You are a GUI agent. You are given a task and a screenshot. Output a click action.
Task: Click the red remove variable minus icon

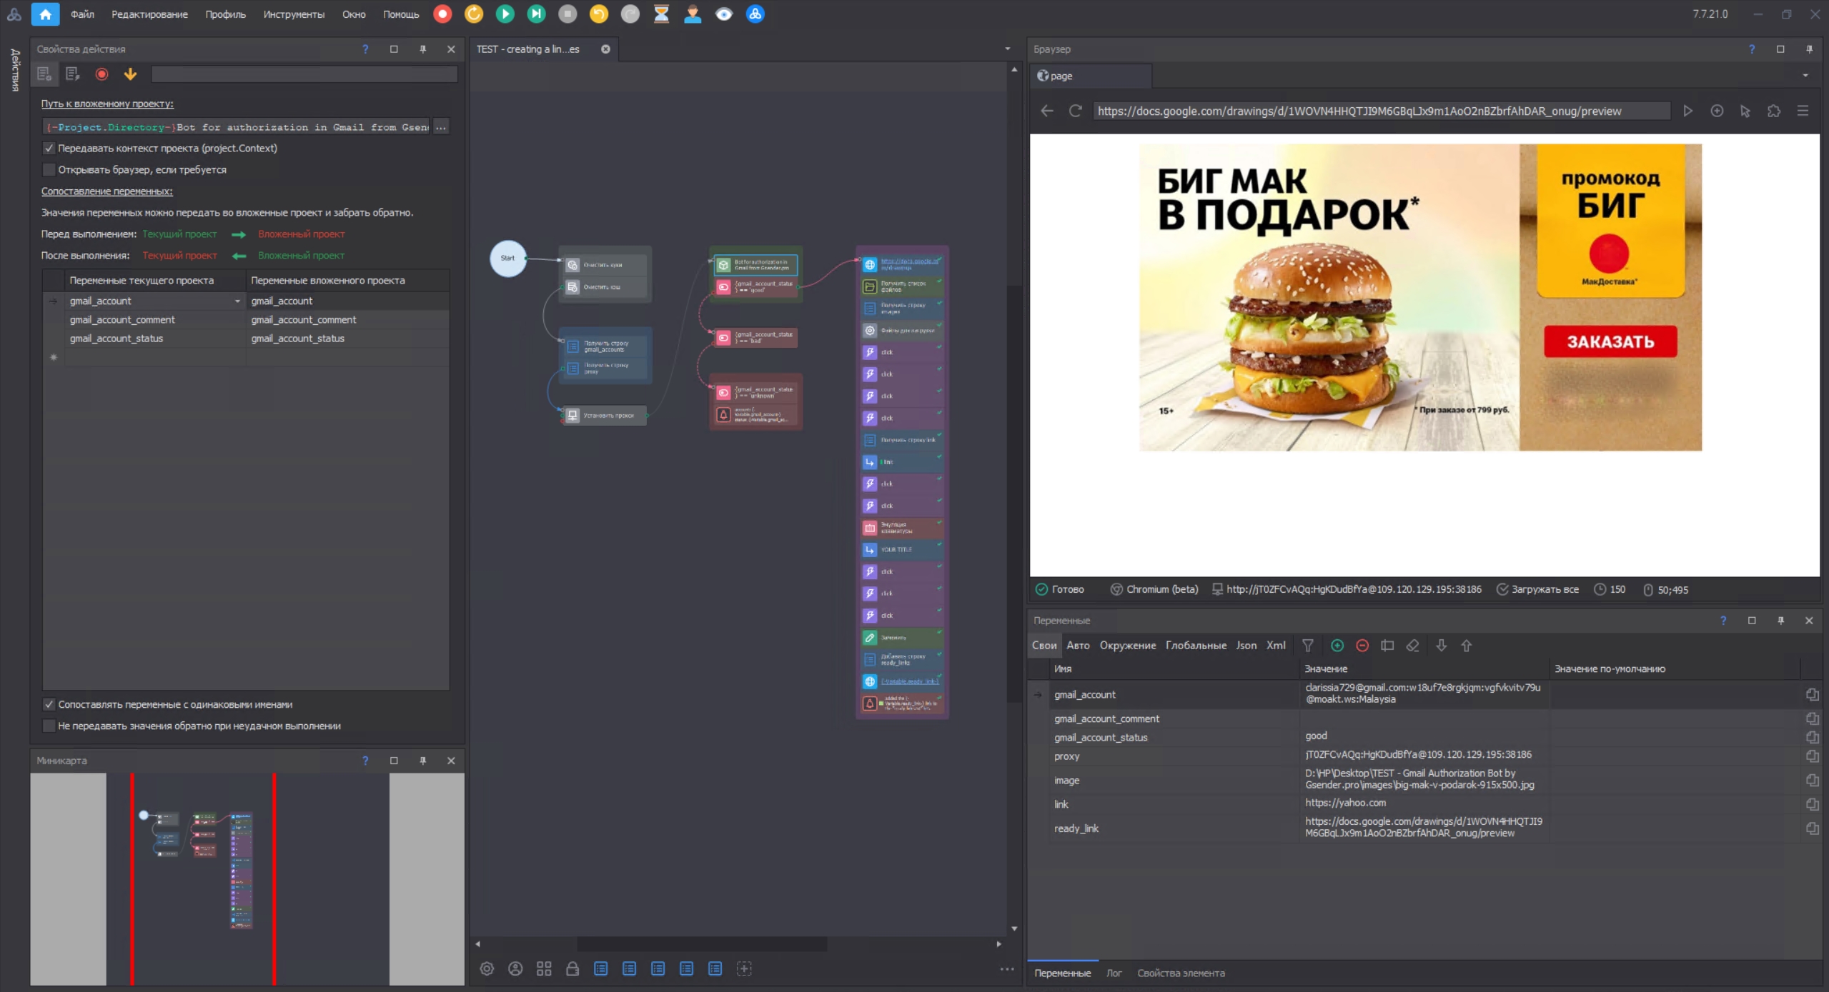point(1362,646)
